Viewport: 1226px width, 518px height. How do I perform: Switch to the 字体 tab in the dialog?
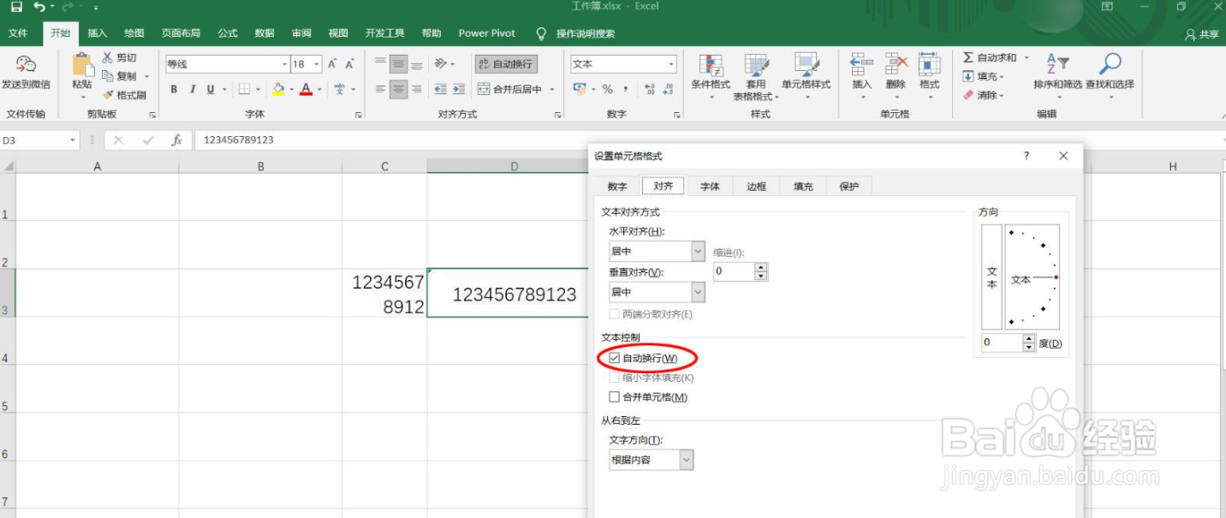click(x=710, y=185)
